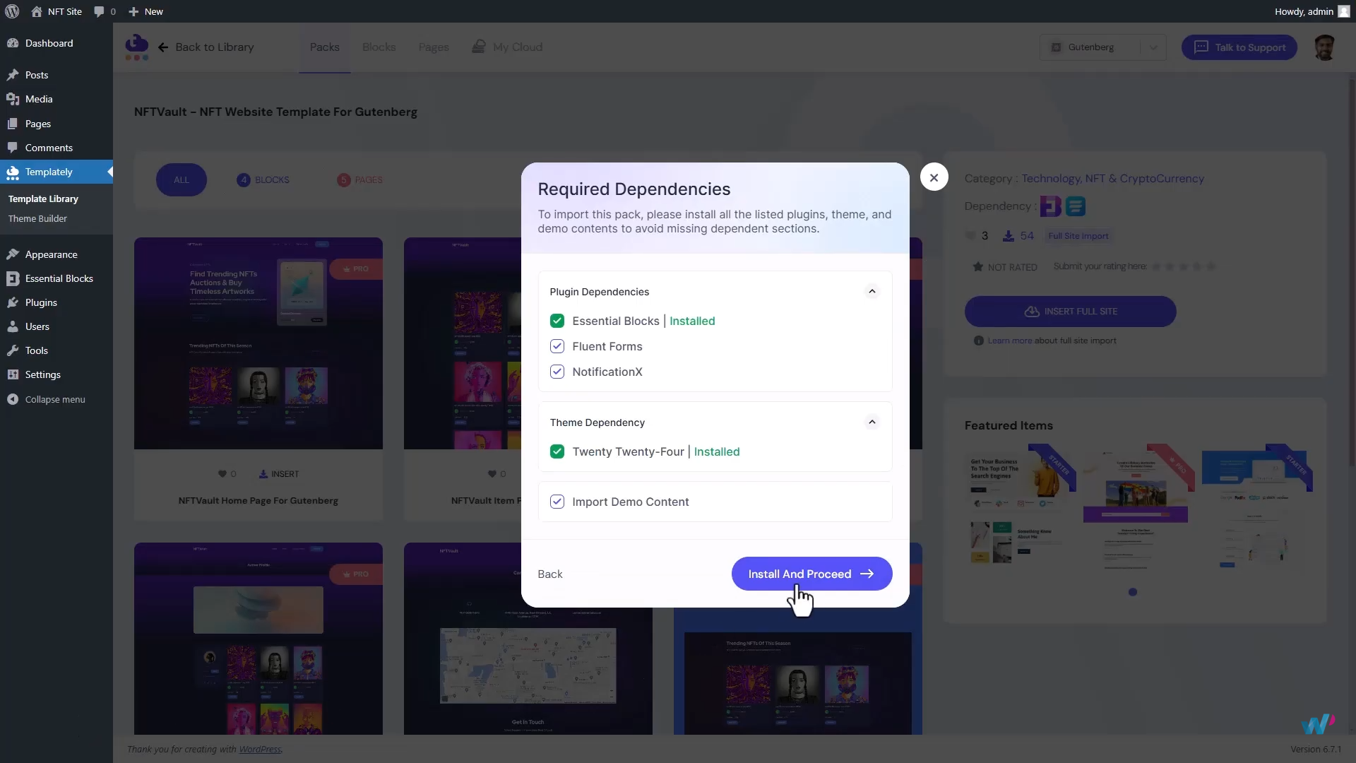Uncheck Import Demo Content

pos(557,502)
